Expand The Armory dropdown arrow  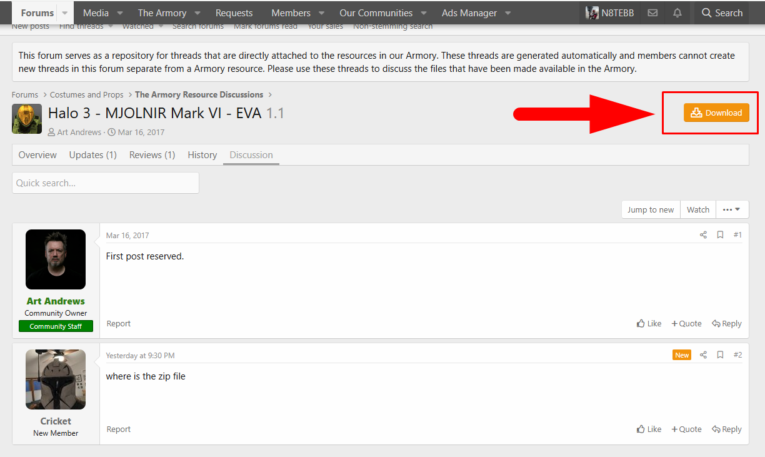[197, 13]
